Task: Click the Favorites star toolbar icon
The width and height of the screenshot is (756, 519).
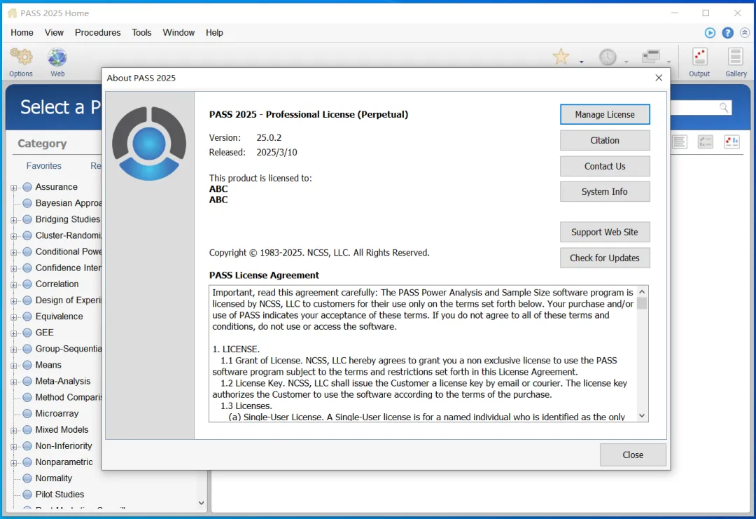Action: coord(561,57)
